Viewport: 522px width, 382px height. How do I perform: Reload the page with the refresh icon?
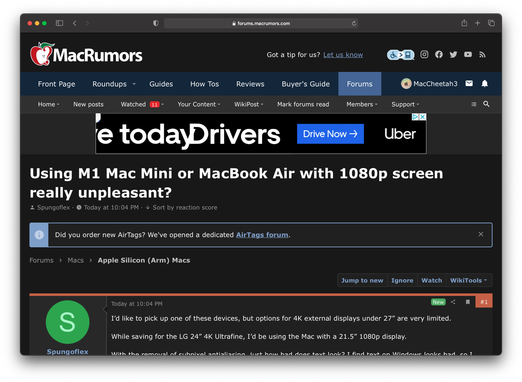tap(354, 23)
